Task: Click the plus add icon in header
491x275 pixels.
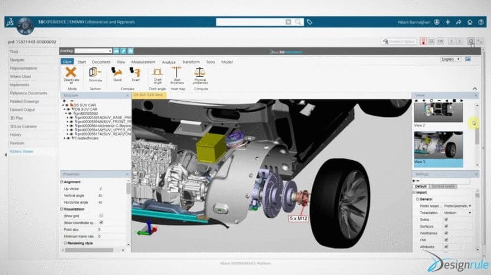Action: 448,22
